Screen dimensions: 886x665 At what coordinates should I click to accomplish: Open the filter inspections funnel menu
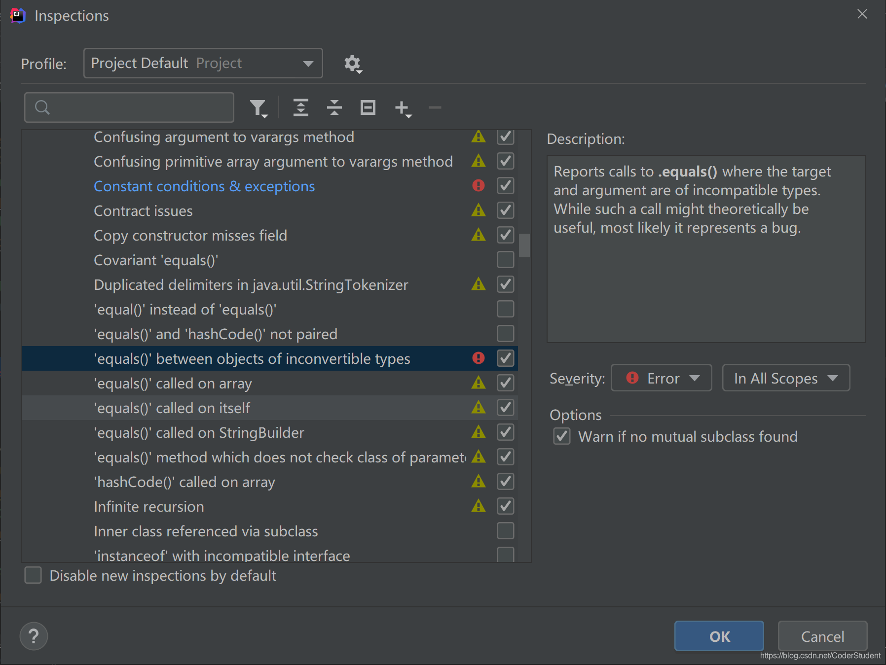[258, 108]
